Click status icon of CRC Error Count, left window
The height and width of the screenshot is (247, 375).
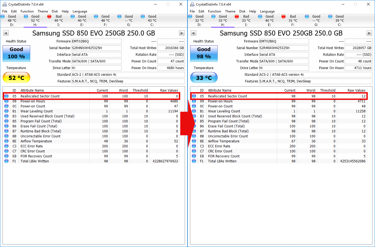tap(6, 151)
